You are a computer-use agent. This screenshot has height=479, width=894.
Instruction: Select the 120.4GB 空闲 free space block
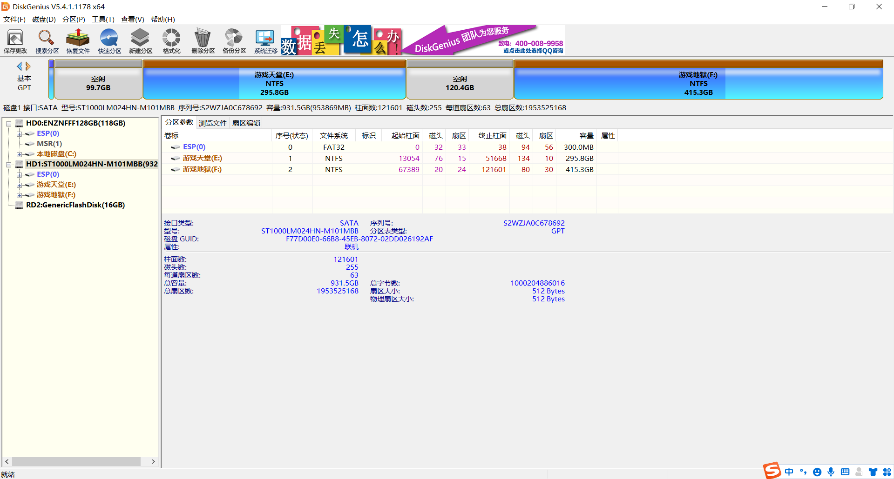click(x=460, y=80)
